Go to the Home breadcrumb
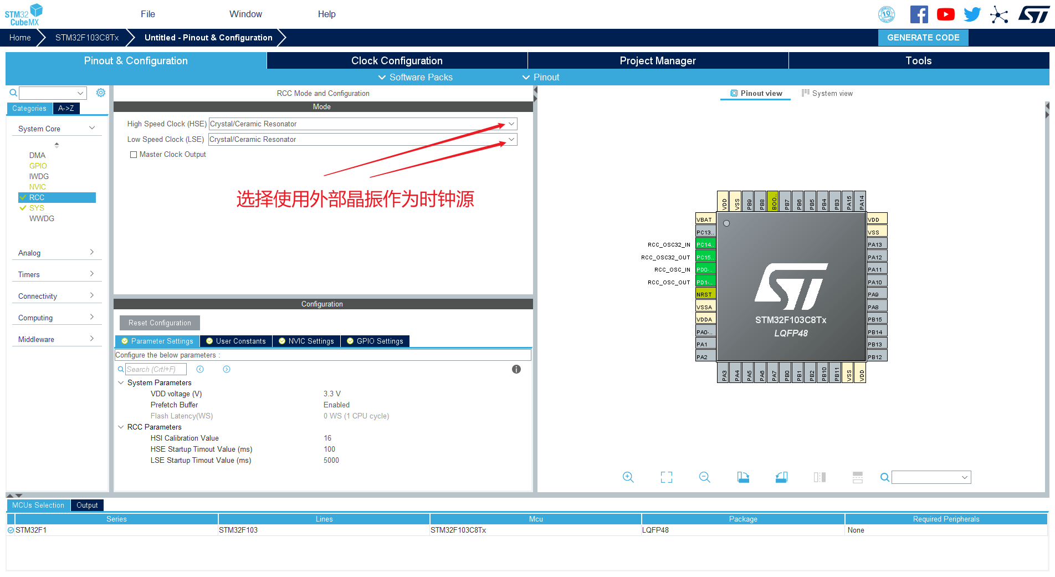 pos(20,37)
